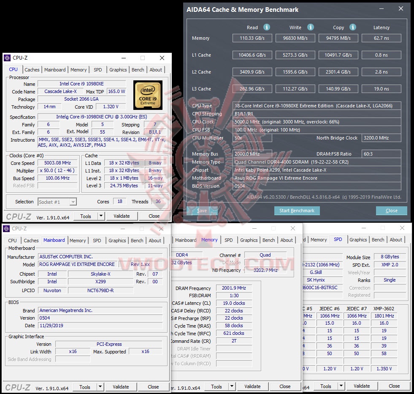Click the NB Frequency value 3202.7 MHz
The image size is (414, 394).
click(x=265, y=270)
